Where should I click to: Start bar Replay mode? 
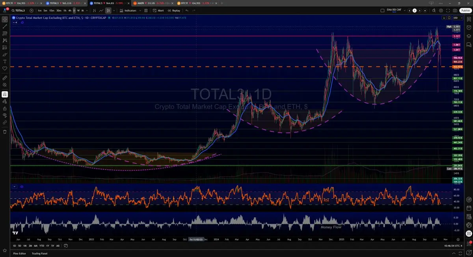(x=174, y=11)
